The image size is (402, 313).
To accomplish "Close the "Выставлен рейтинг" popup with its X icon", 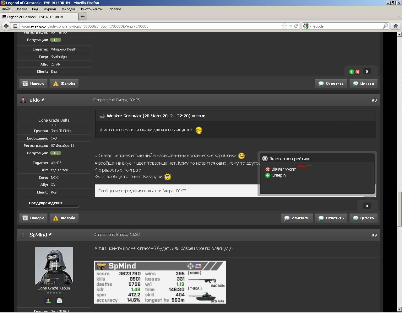I will (x=265, y=159).
